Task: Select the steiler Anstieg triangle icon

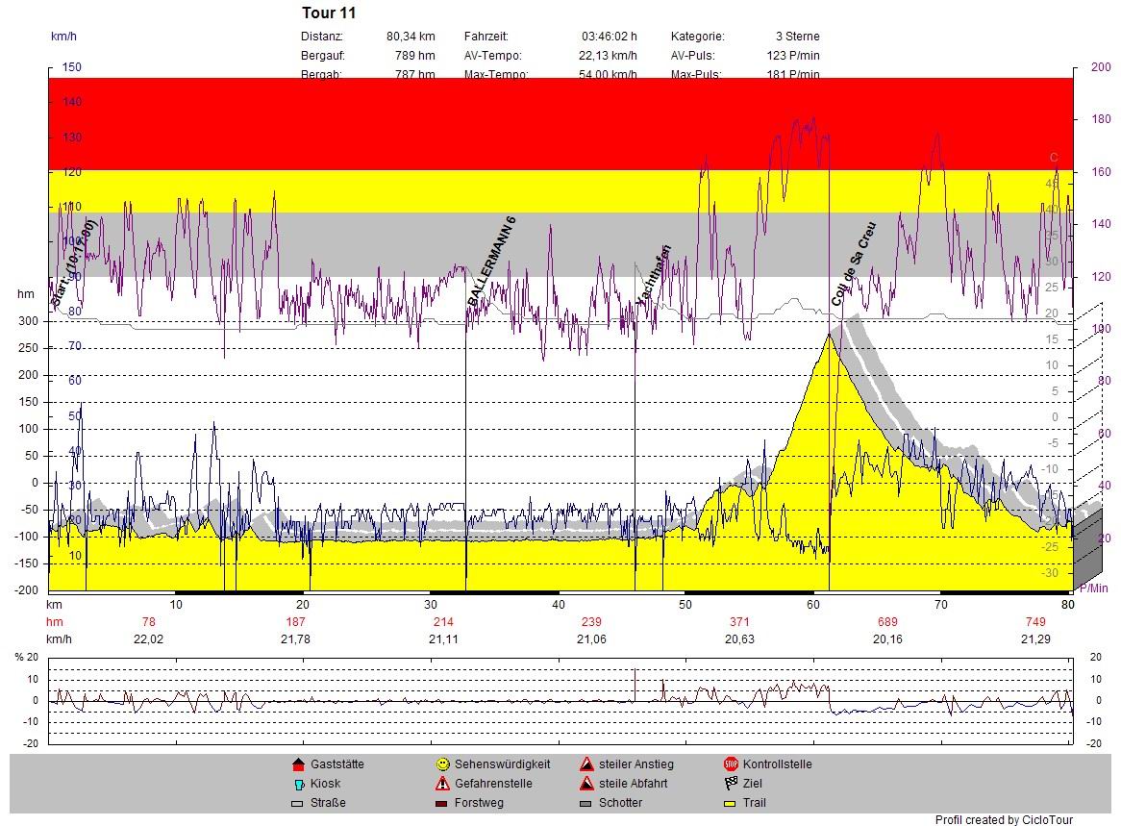Action: 586,764
